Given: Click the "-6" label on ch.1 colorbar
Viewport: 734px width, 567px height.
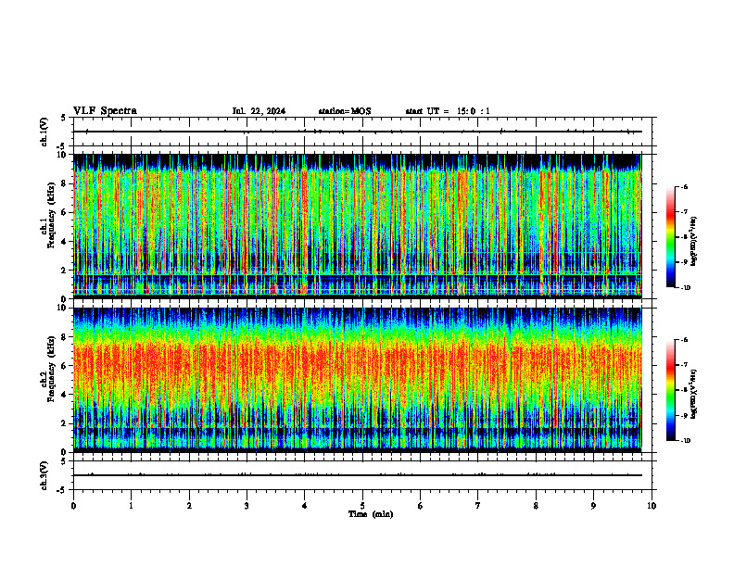Looking at the screenshot, I should pyautogui.click(x=684, y=186).
